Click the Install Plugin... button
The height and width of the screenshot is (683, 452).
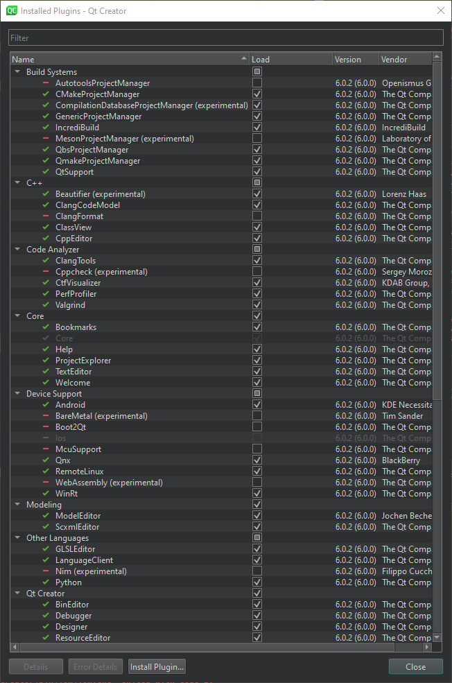157,667
